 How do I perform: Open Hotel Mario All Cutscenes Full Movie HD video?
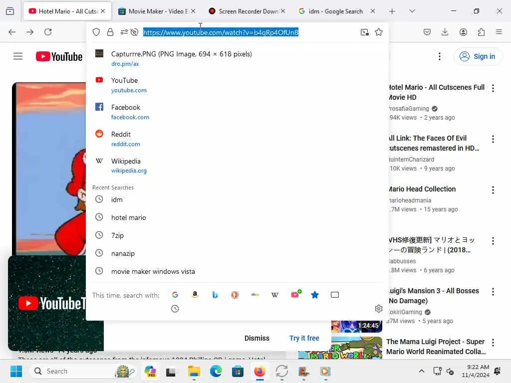click(436, 92)
